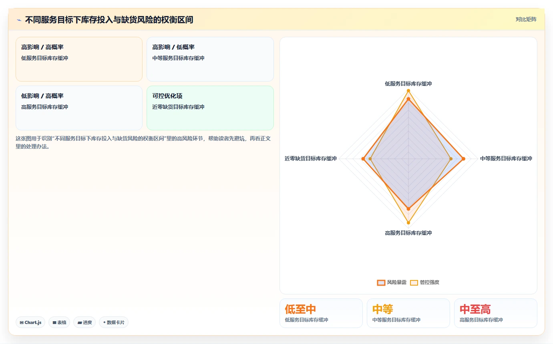The image size is (553, 344).
Task: Click the left orange 风险暴露 data point
Action: click(363, 159)
